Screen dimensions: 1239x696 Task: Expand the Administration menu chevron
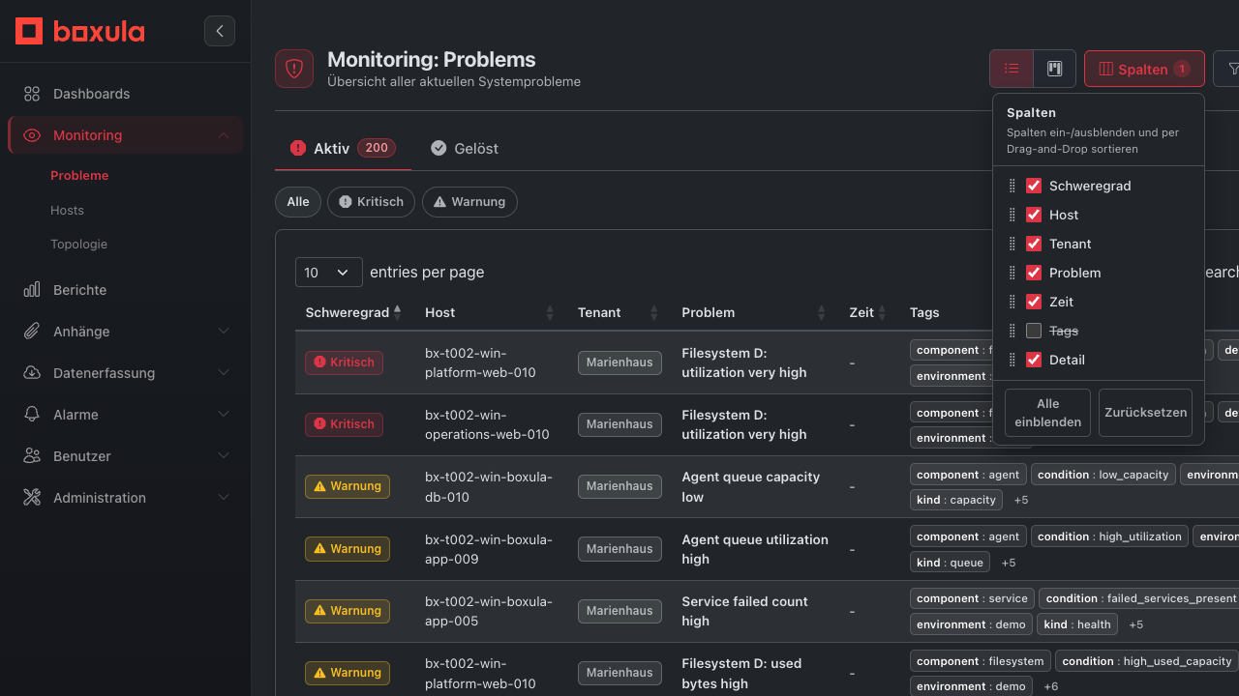click(x=224, y=498)
